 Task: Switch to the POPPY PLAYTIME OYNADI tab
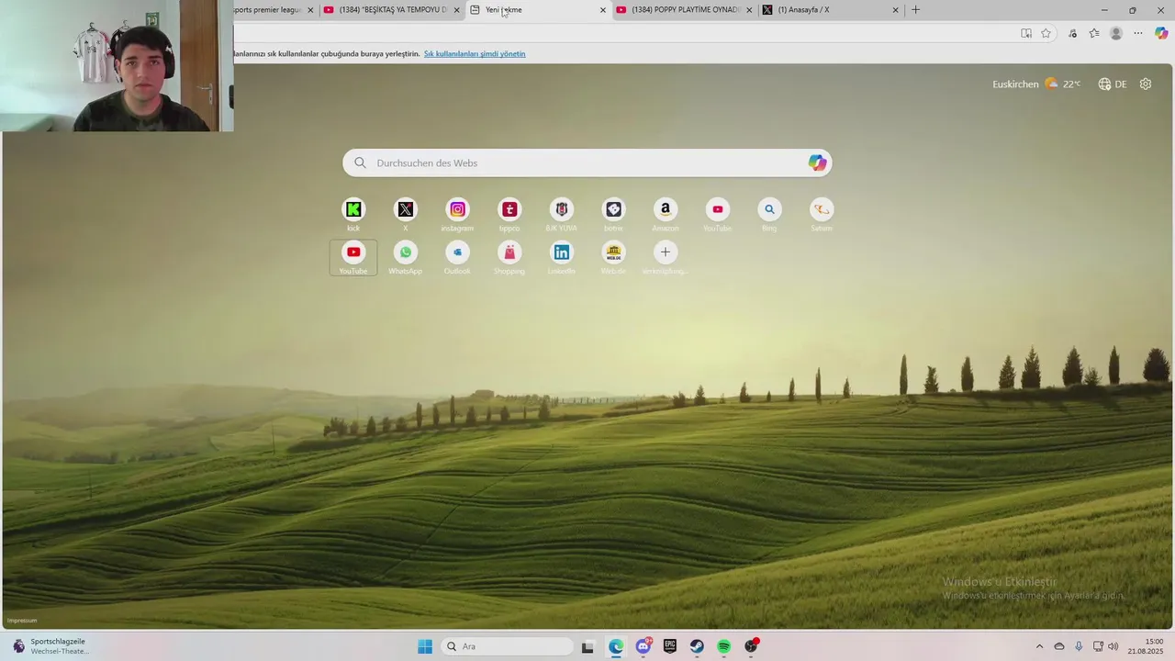pos(685,10)
